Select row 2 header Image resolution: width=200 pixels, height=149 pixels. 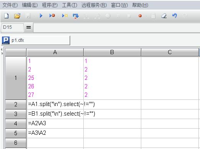(x=16, y=104)
